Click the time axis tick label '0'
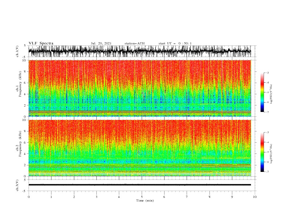Image resolution: width=287 pixels, height=221 pixels. pos(29,197)
